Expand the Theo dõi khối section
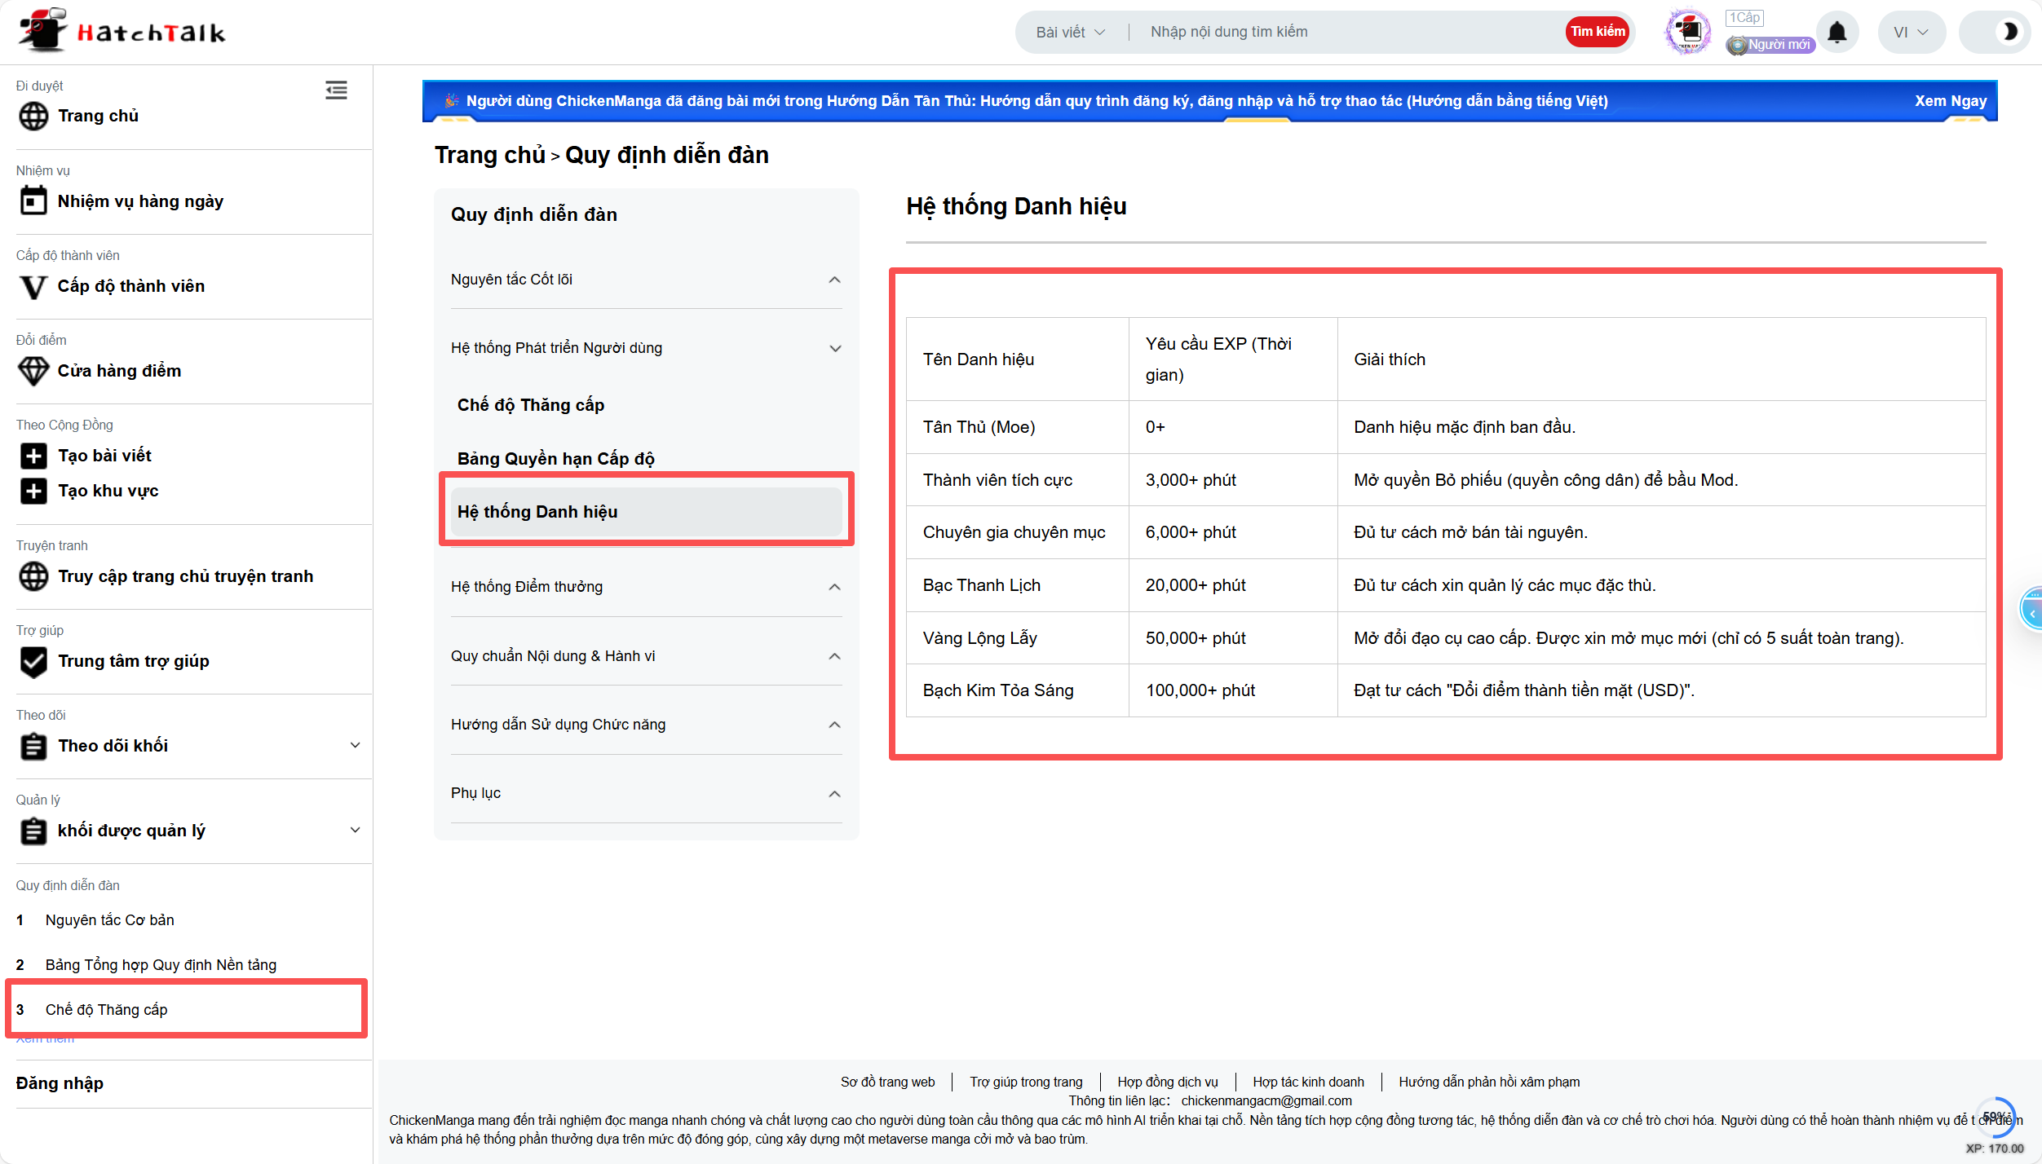The width and height of the screenshot is (2042, 1164). click(x=355, y=745)
